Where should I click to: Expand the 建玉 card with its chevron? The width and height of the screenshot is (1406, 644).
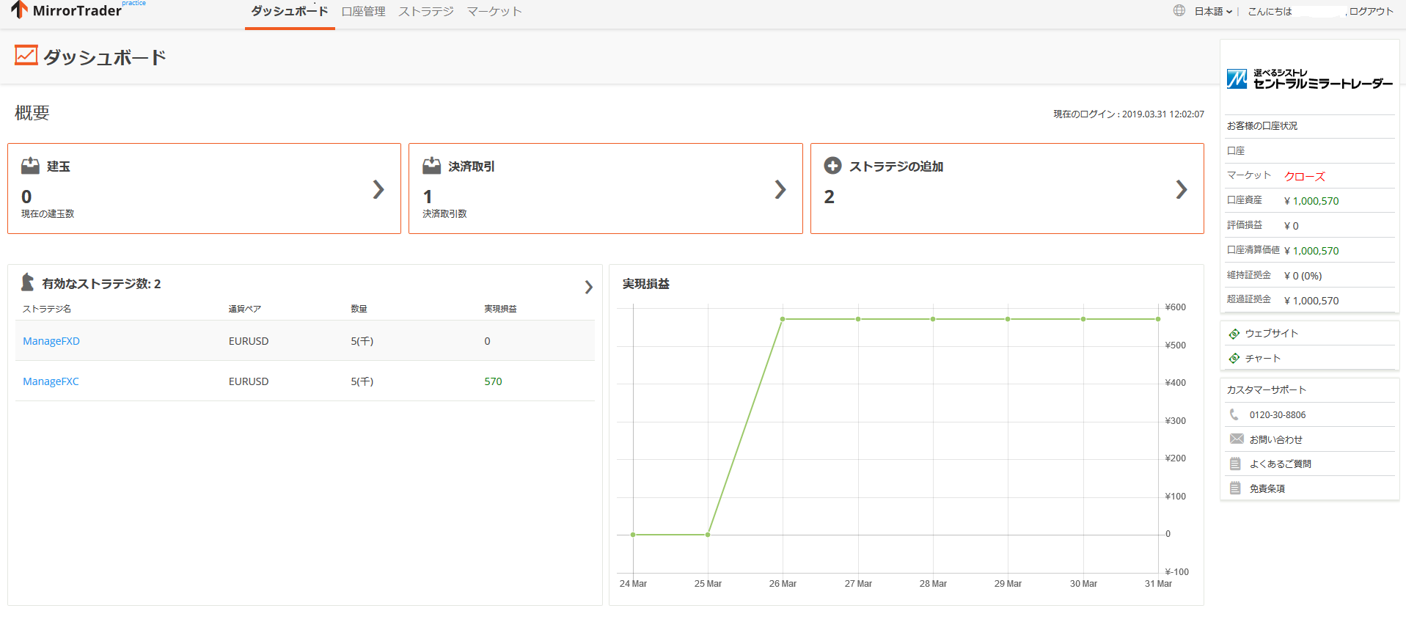coord(378,189)
